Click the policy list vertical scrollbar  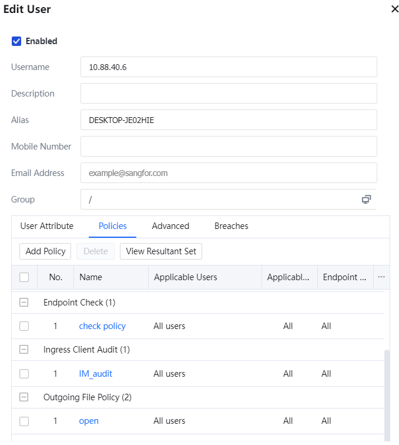tap(387, 394)
